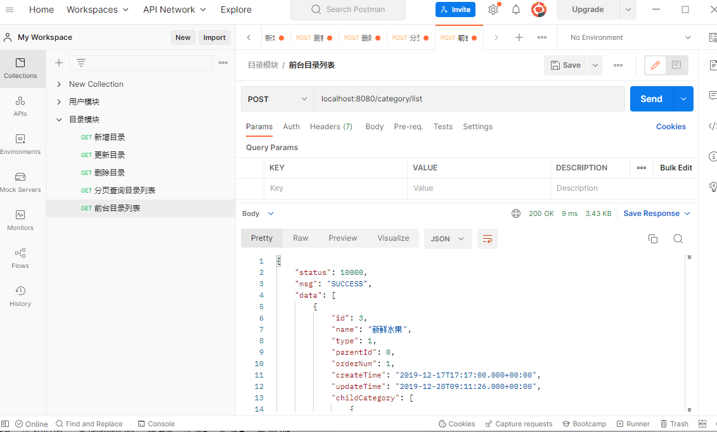Click the Invite button
Image resolution: width=717 pixels, height=432 pixels.
coord(455,10)
